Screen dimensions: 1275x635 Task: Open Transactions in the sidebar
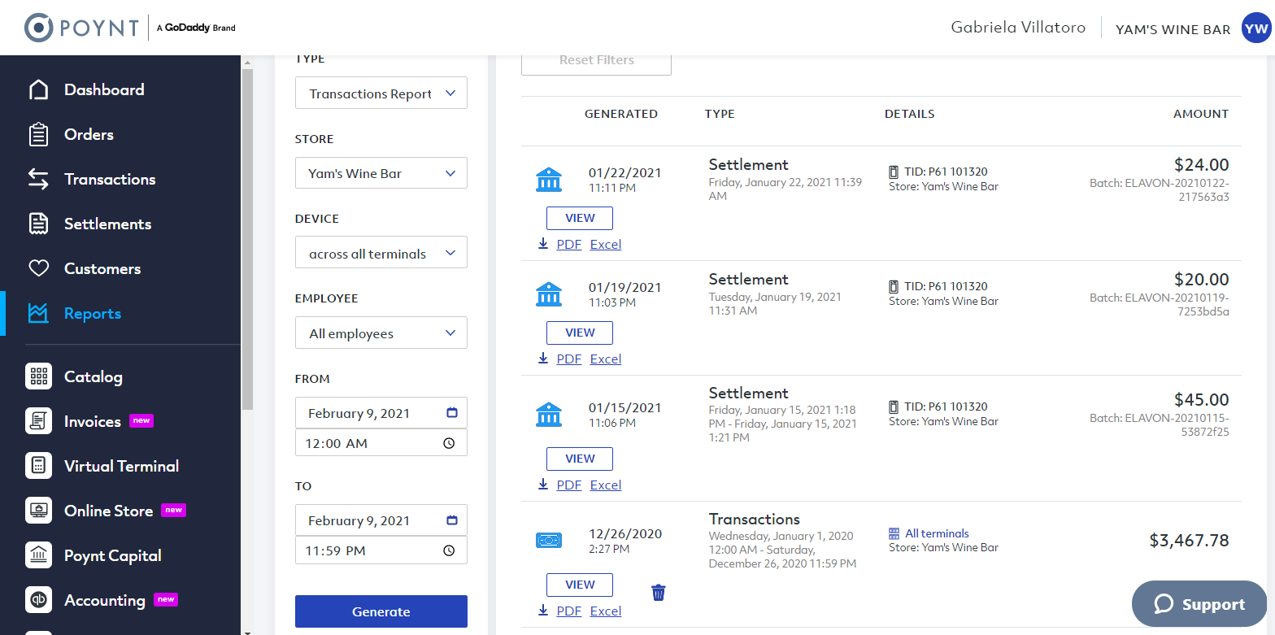point(110,179)
